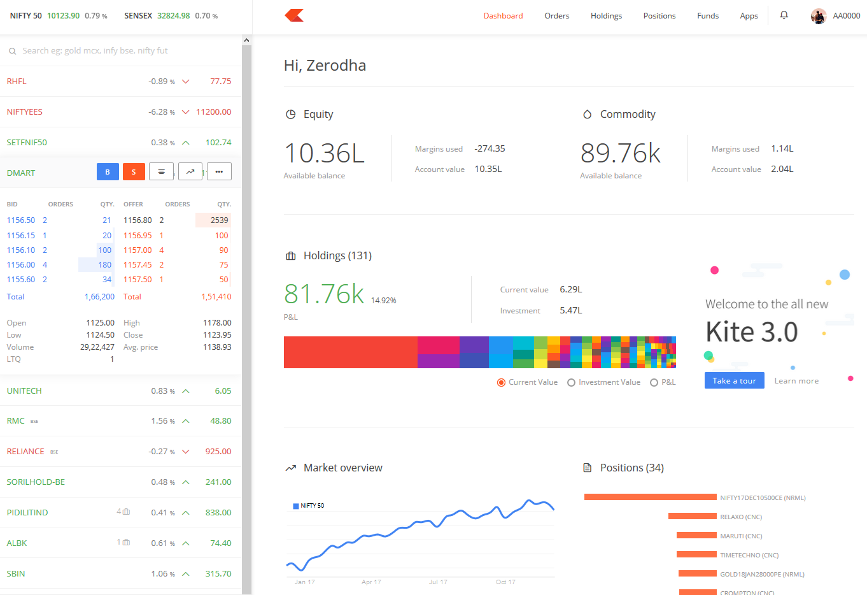Click the RELIANCE down chevron
The image size is (867, 595).
coord(186,452)
